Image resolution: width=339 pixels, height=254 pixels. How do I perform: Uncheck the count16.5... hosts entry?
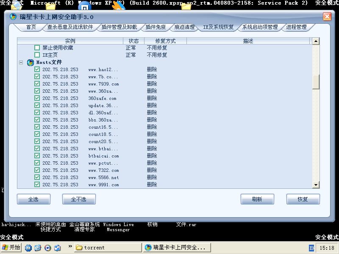[37, 127]
